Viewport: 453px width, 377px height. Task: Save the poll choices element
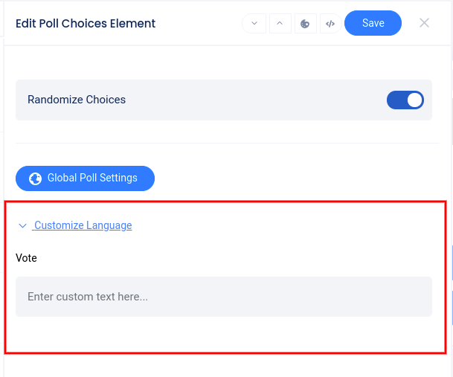373,23
